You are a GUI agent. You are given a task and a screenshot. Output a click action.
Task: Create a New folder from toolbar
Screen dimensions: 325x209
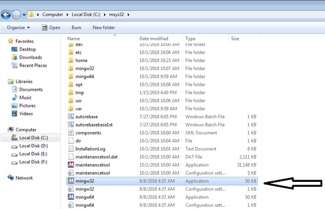[x=103, y=28]
